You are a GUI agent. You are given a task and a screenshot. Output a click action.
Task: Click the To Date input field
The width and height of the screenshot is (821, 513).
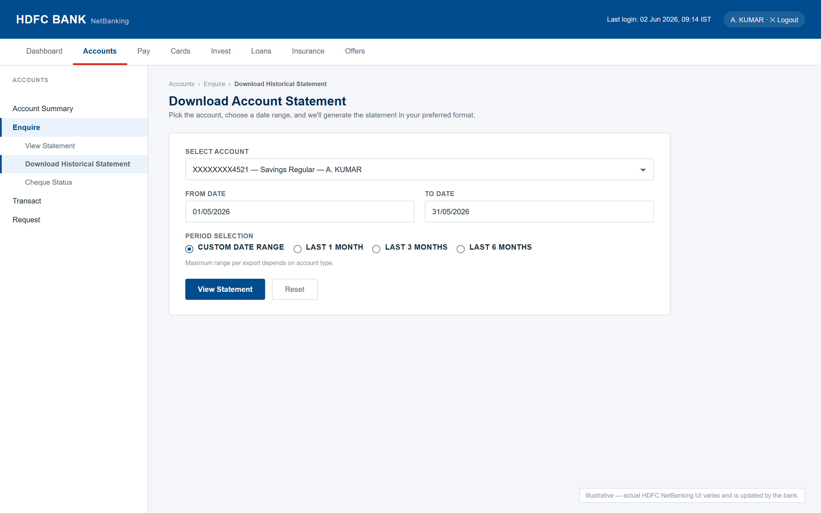pos(539,211)
